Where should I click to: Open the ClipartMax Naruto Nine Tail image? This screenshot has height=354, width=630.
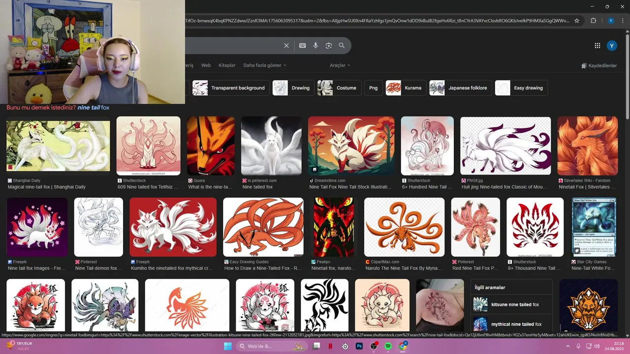pyautogui.click(x=404, y=227)
